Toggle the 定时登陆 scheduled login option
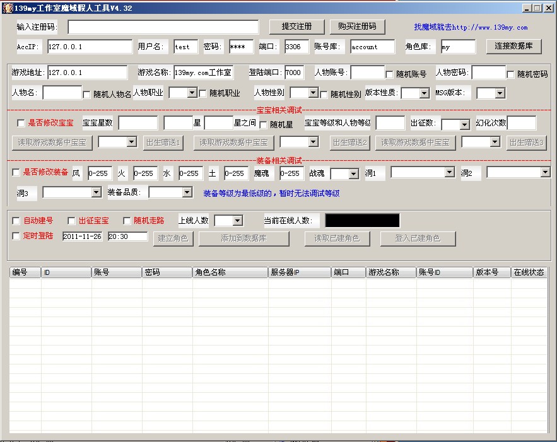Screen dimensions: 557x442 pos(17,235)
